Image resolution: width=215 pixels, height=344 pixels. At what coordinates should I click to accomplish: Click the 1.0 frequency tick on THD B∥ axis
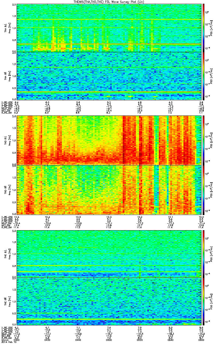point(14,189)
